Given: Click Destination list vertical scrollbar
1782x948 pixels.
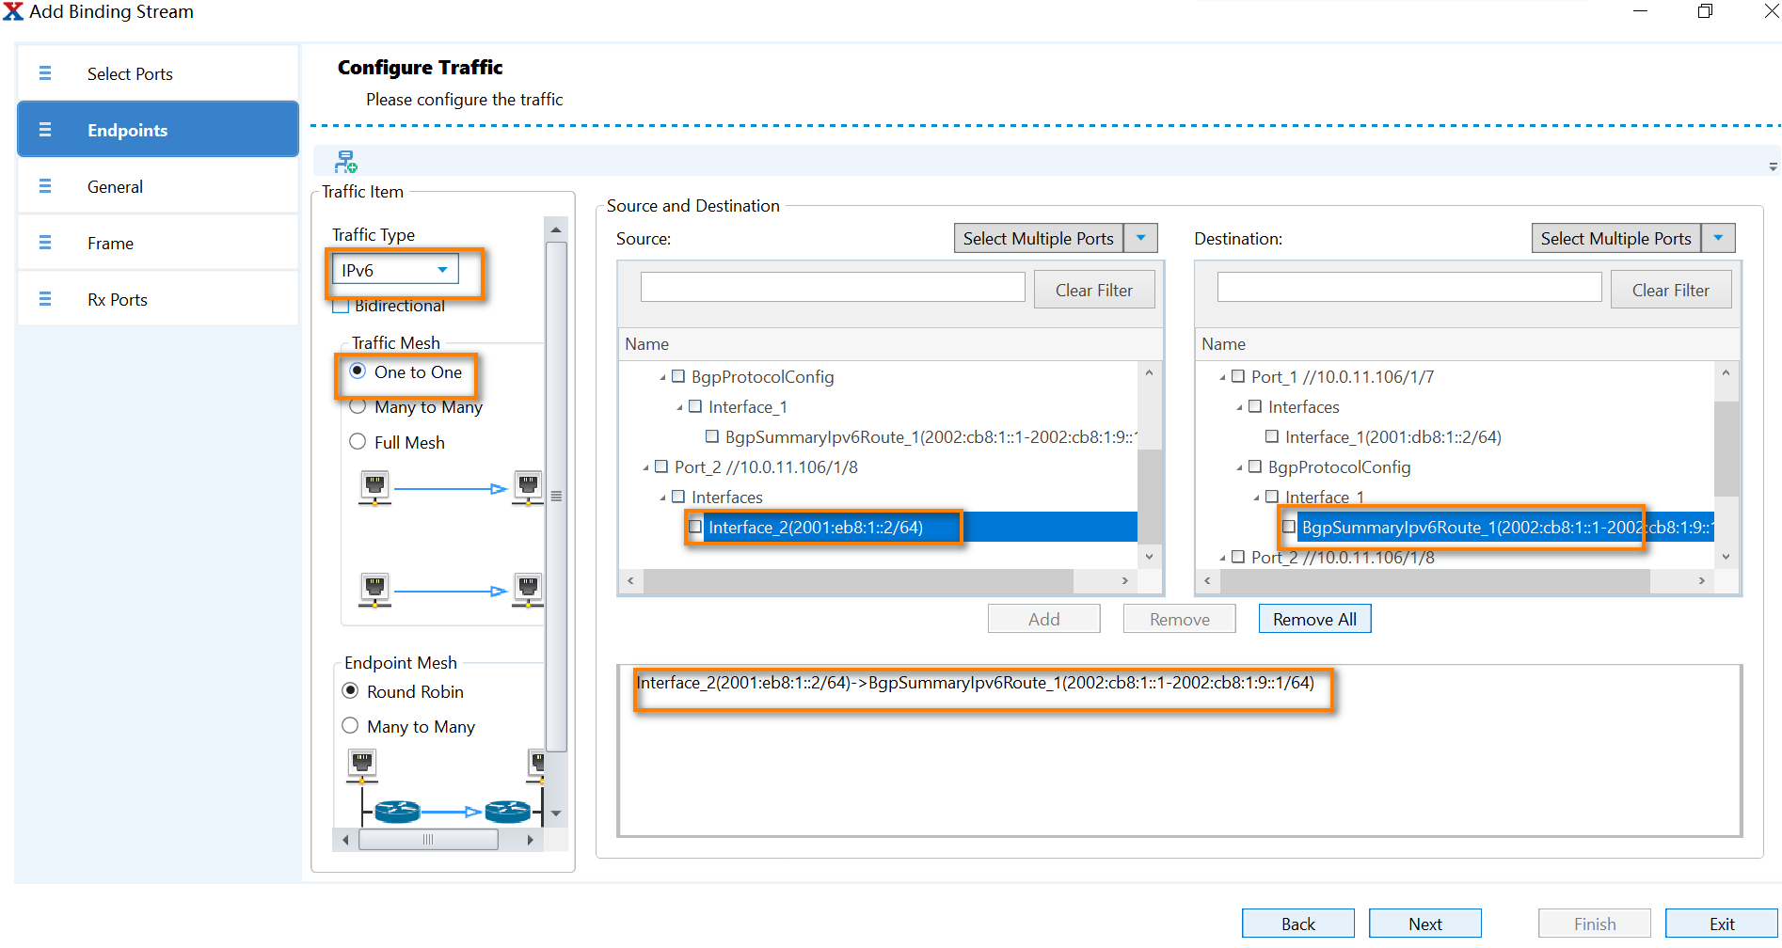Looking at the screenshot, I should click(1726, 449).
